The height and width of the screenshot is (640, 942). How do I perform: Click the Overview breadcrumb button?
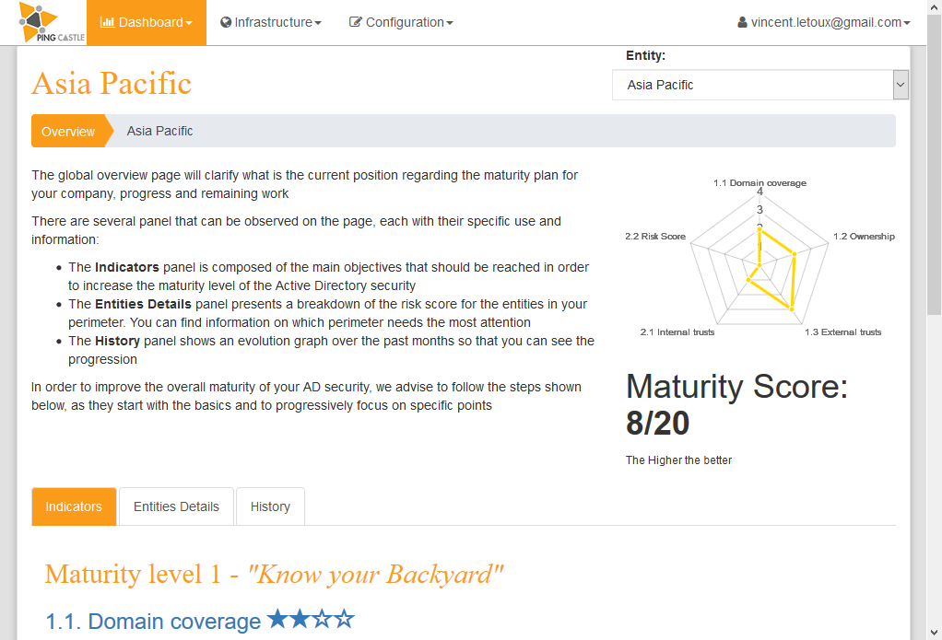click(x=68, y=131)
